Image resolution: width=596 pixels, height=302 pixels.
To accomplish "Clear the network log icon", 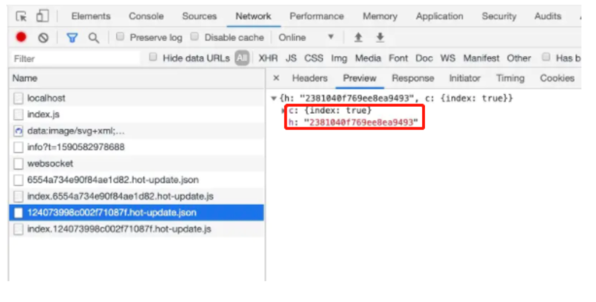I will point(44,37).
